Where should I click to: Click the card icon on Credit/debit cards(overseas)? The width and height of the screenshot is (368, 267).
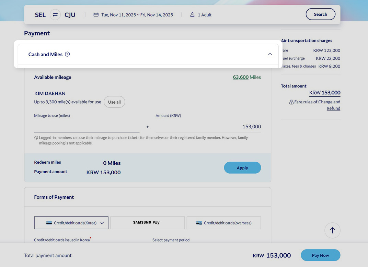(199, 223)
